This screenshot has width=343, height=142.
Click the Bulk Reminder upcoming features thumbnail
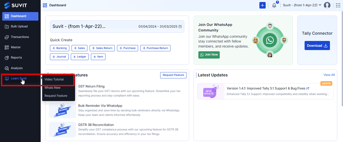63,110
